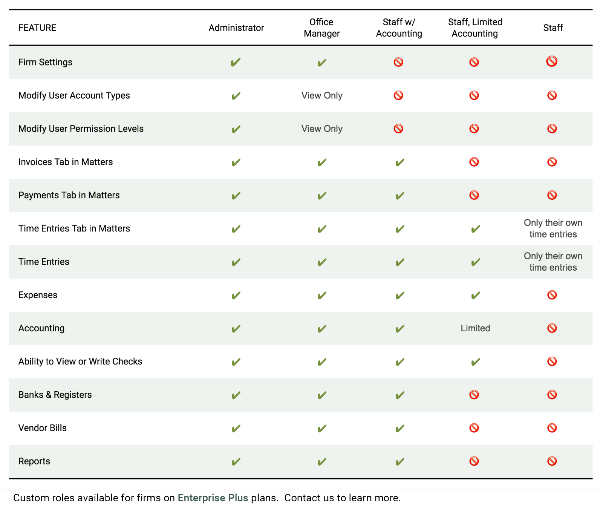Click the Staff prohibited icon for Firm Settings
This screenshot has width=603, height=516.
552,61
